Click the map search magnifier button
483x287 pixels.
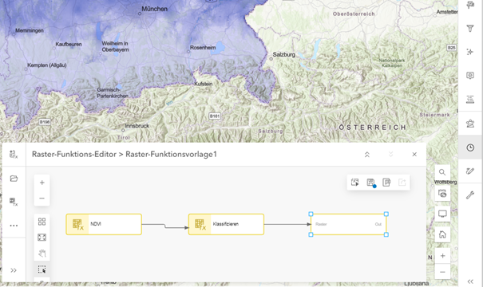click(442, 172)
